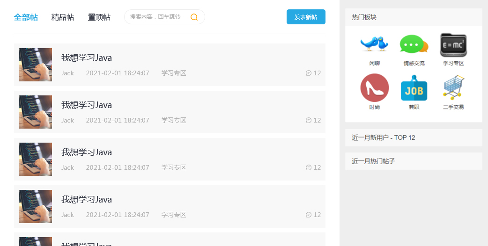This screenshot has height=246, width=488.
Task: Open the 情感交流 chat bubble board
Action: [x=414, y=44]
